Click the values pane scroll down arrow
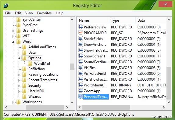Image resolution: width=175 pixels, height=120 pixels. click(169, 102)
